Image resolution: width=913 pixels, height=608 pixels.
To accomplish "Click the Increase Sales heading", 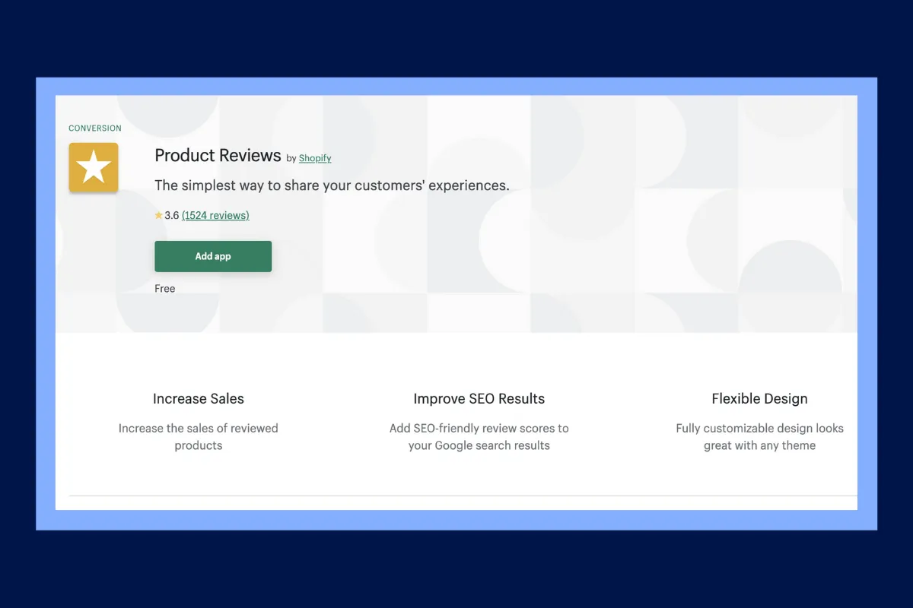I will tap(199, 398).
